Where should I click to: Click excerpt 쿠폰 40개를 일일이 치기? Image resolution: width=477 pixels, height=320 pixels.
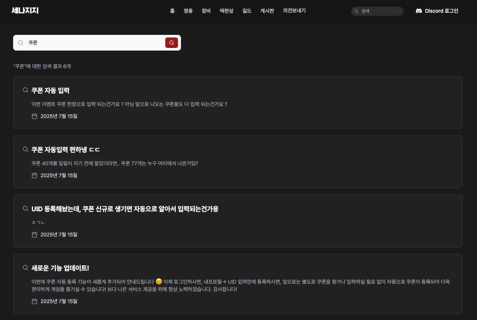(x=115, y=163)
